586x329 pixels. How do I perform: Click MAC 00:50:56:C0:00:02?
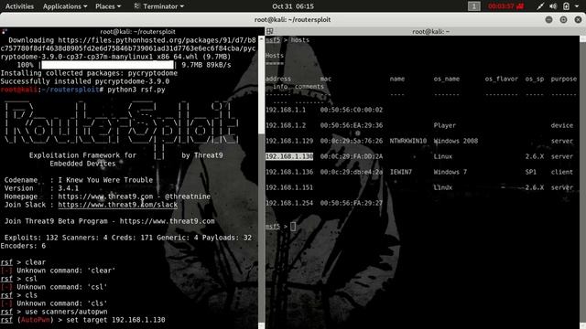352,110
